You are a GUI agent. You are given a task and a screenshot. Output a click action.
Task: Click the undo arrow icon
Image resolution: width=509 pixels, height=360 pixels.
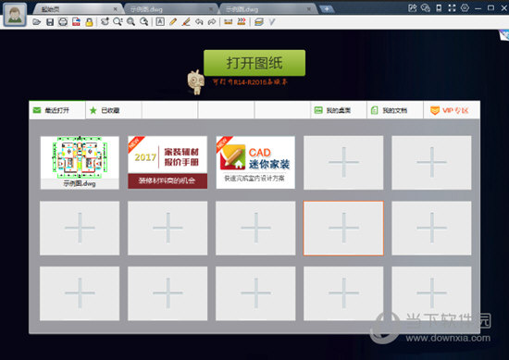tap(199, 22)
